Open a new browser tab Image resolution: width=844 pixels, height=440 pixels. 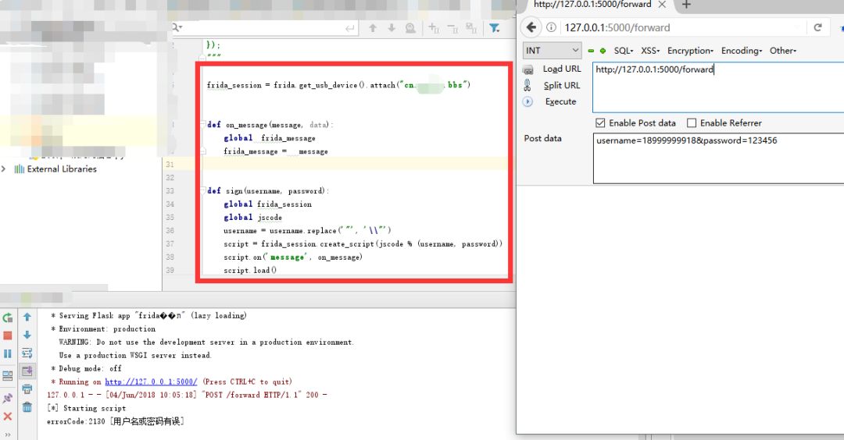[x=686, y=5]
